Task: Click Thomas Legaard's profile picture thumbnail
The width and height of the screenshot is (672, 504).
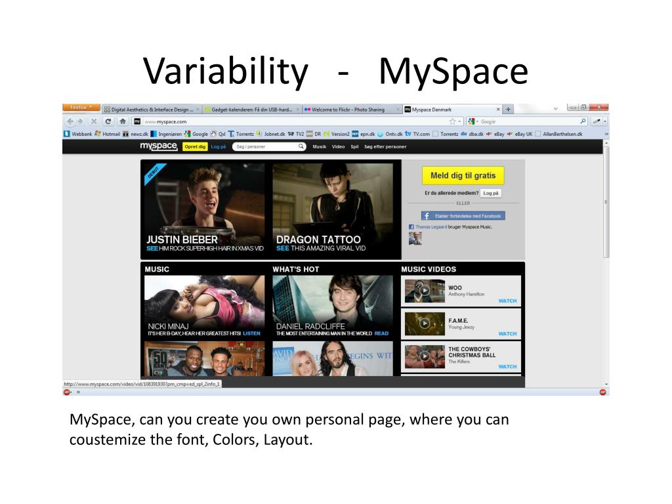Action: (415, 238)
